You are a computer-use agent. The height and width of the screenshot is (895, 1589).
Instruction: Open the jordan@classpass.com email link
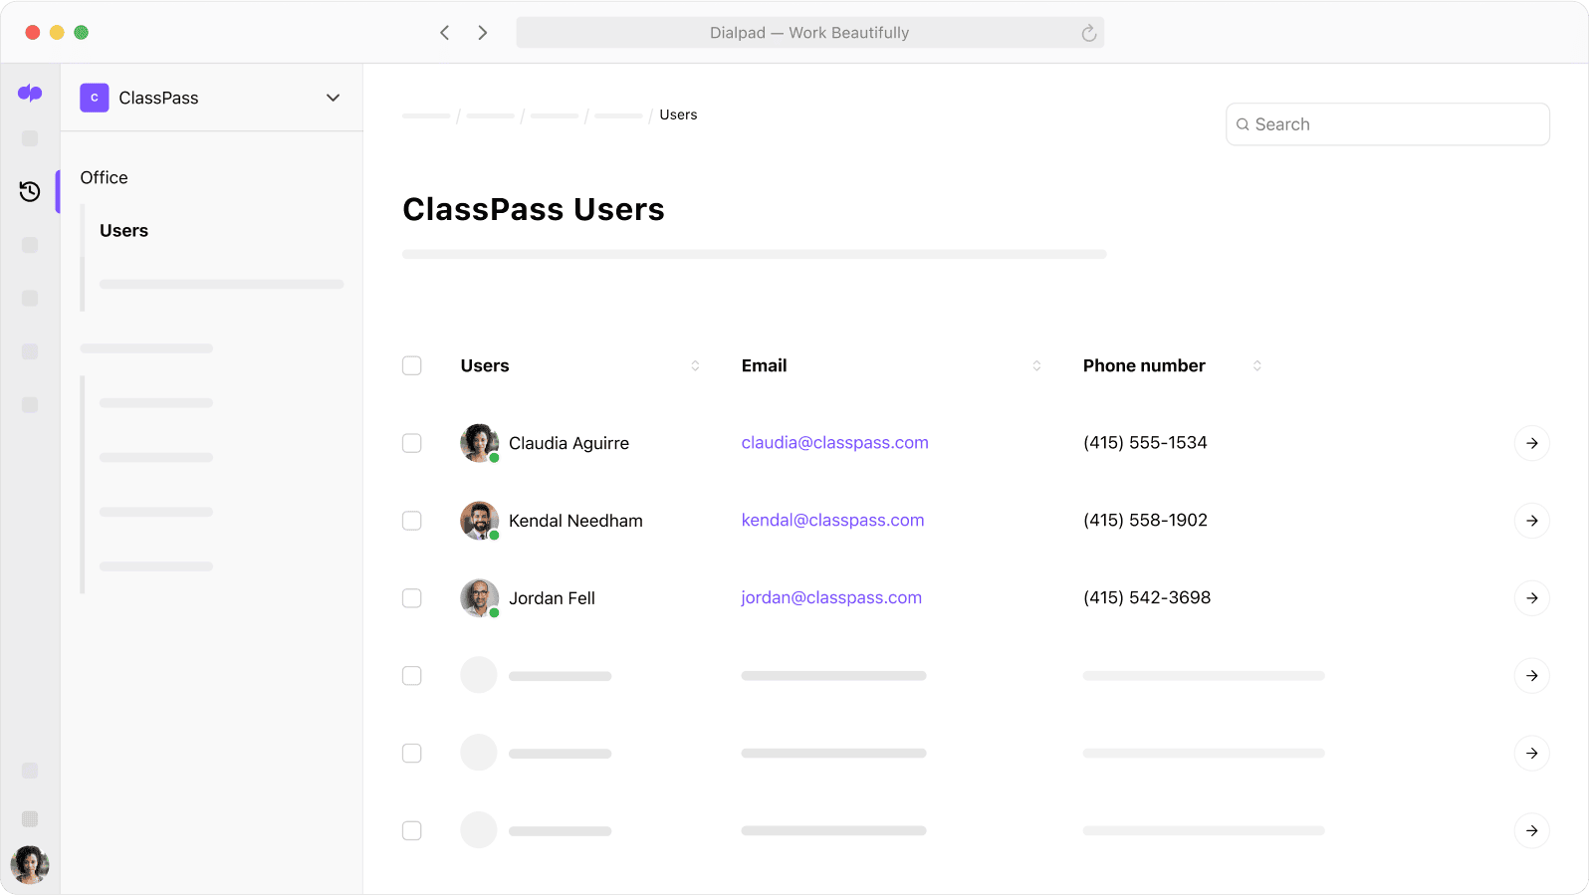831,597
